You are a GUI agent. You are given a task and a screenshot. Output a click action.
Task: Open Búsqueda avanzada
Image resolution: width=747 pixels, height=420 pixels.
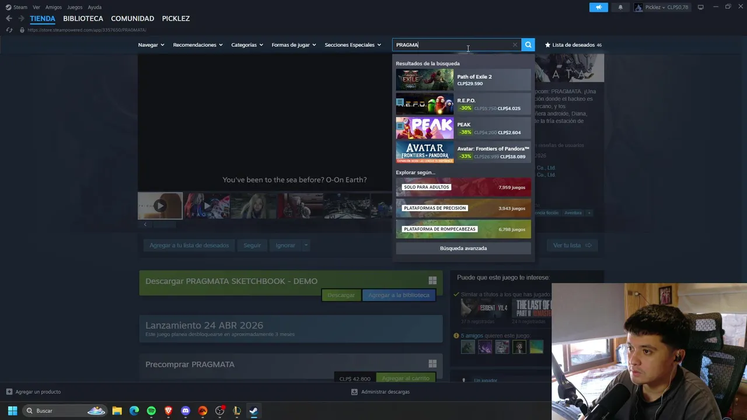463,249
